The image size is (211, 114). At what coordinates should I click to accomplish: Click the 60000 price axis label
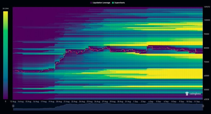(207, 76)
